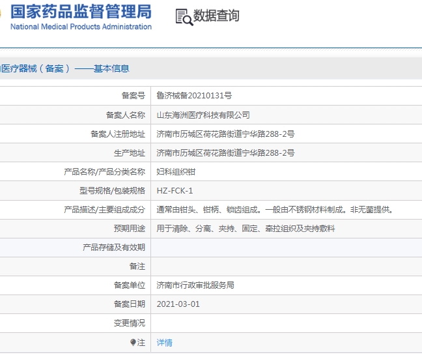
Task: Click the 备案号 label
Action: click(134, 95)
